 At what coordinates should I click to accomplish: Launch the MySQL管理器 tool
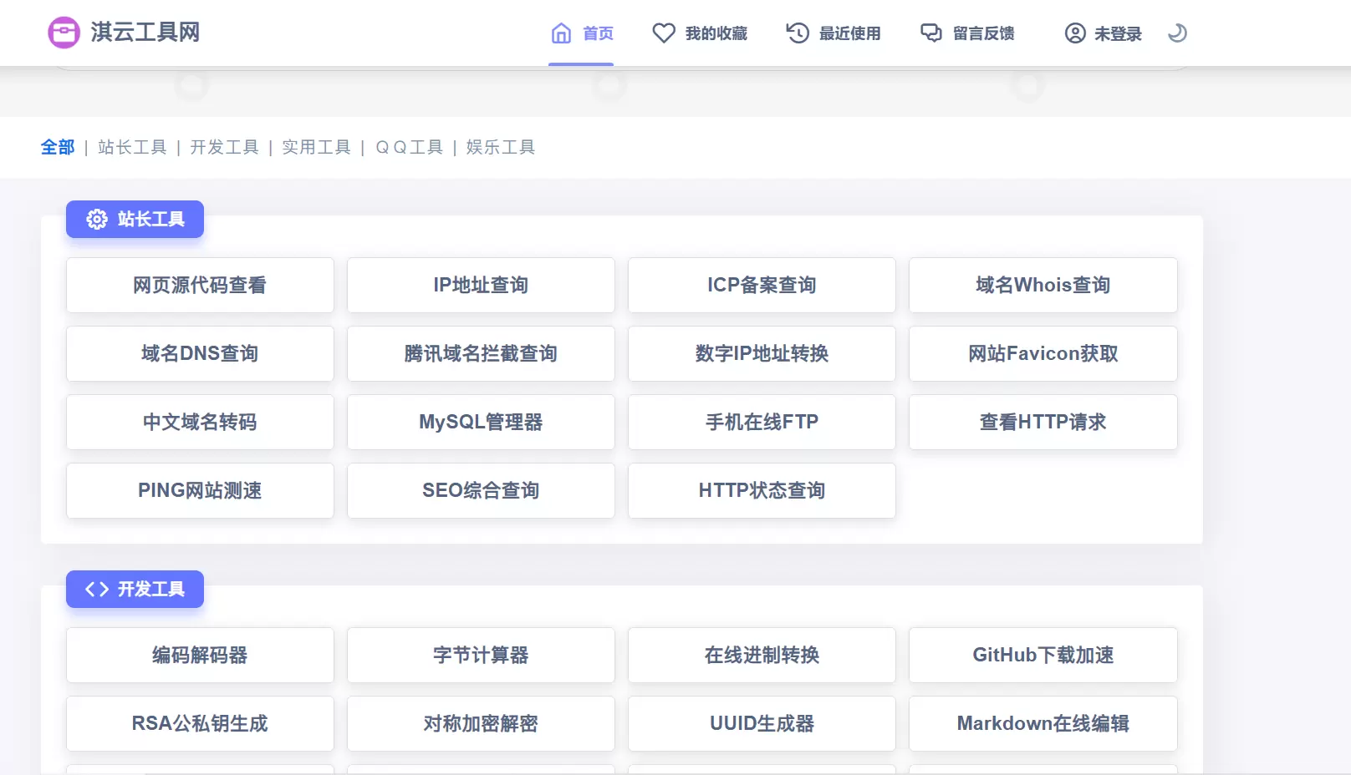pyautogui.click(x=481, y=422)
